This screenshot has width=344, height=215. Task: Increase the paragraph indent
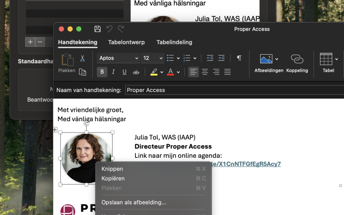click(x=221, y=58)
